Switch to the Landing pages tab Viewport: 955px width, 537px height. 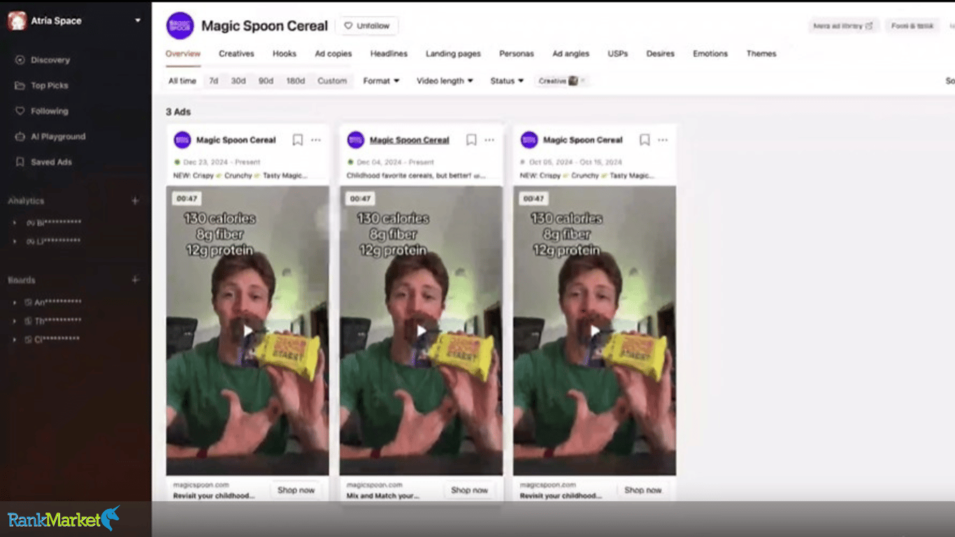[453, 54]
